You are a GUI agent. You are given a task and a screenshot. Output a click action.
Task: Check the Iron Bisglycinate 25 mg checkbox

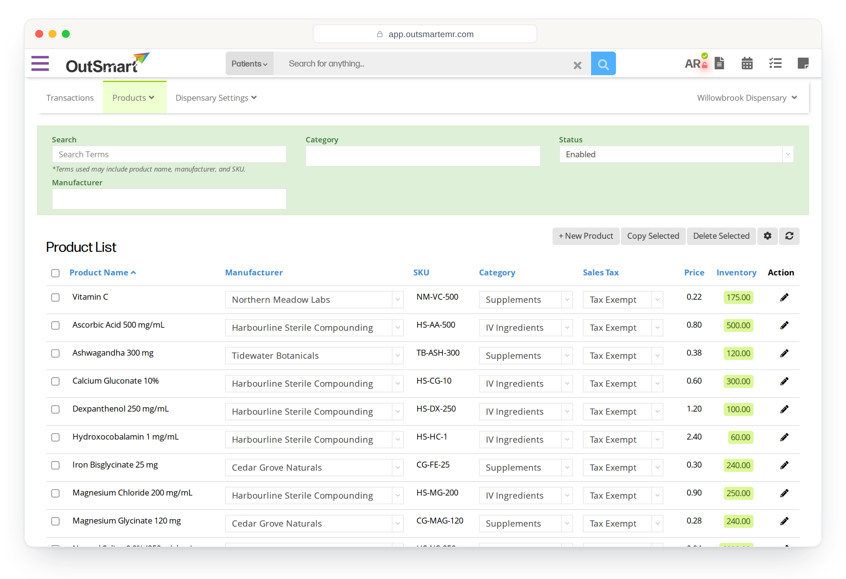click(x=55, y=466)
